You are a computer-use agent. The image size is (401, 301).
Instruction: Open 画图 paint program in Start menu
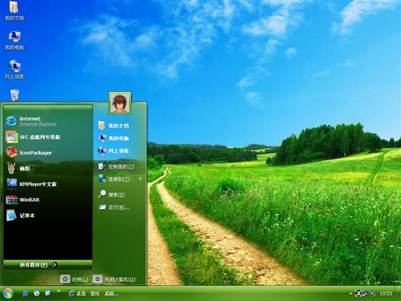pos(48,168)
